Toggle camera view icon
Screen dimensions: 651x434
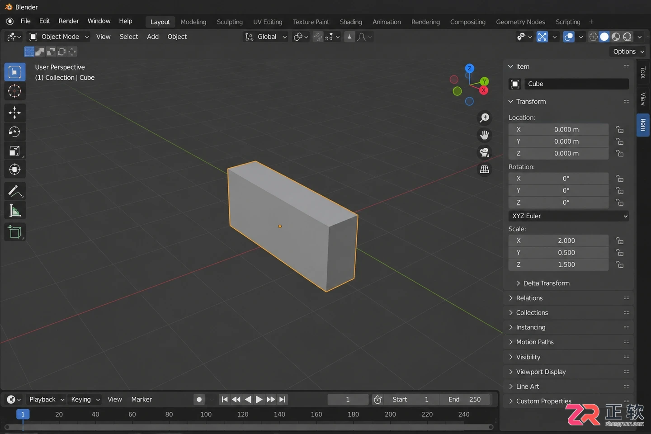(485, 152)
